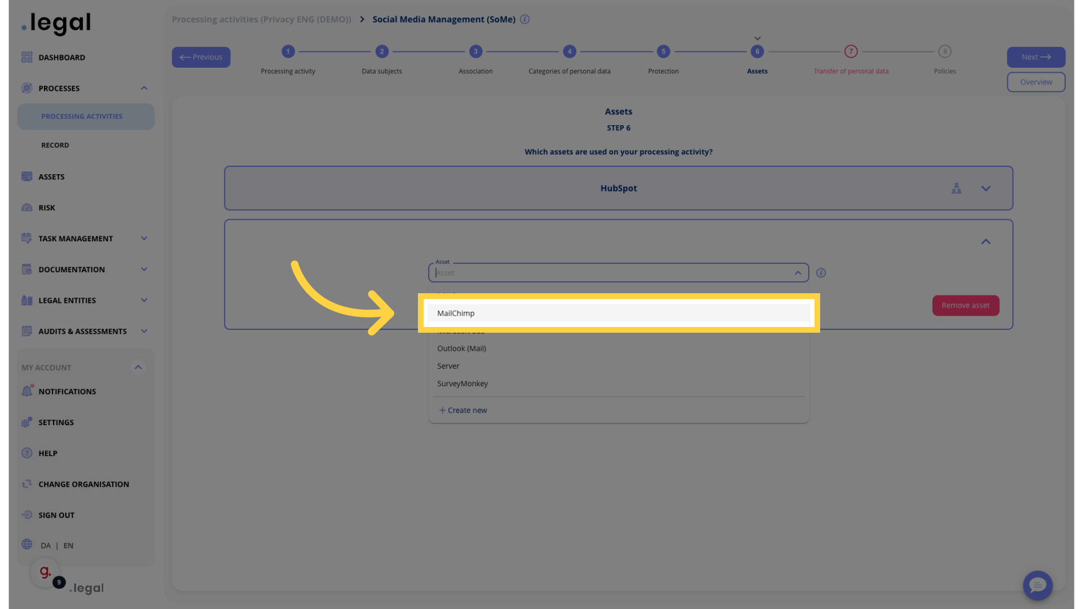Click the Create new asset option

(x=462, y=411)
